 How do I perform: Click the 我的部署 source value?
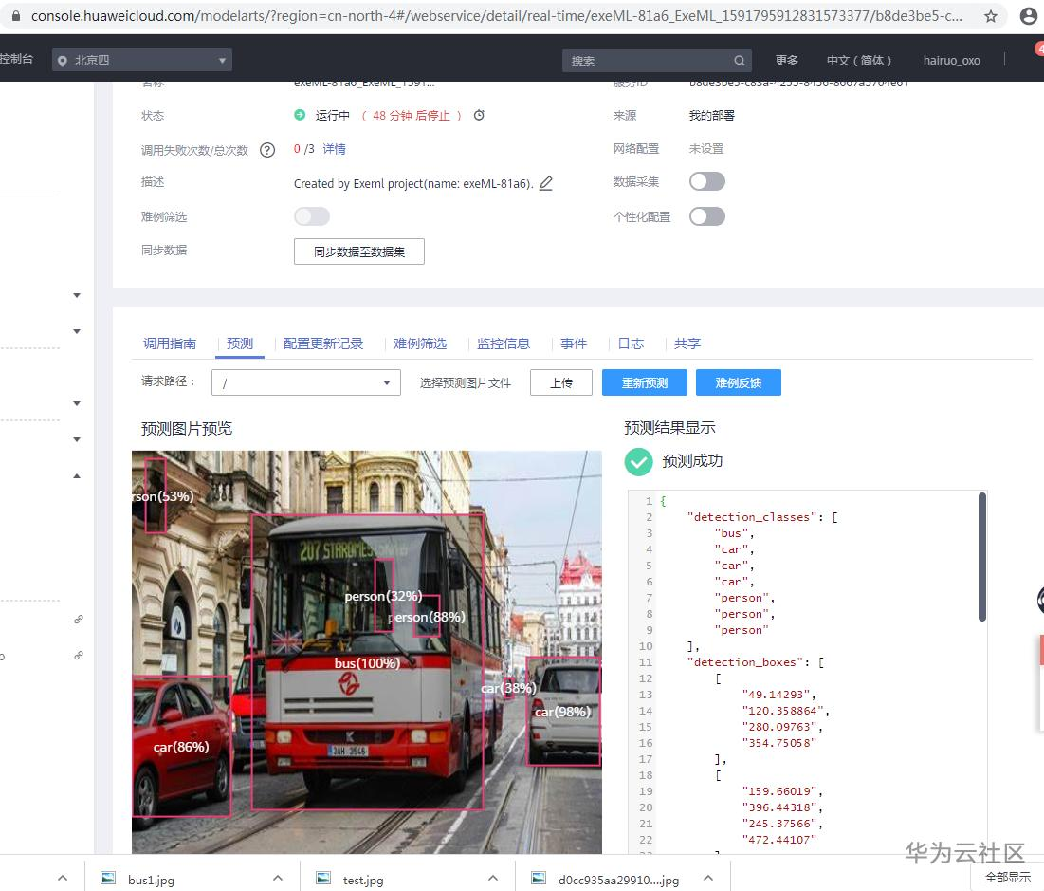click(x=712, y=116)
